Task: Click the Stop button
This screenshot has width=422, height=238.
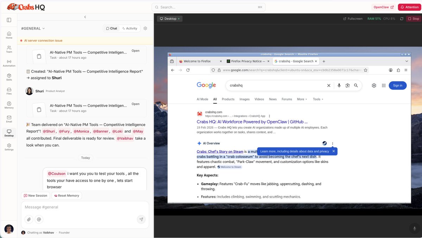Action: pyautogui.click(x=414, y=19)
